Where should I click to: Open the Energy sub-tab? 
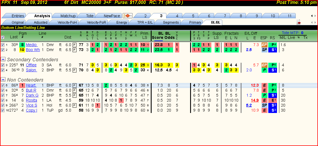tap(121, 22)
